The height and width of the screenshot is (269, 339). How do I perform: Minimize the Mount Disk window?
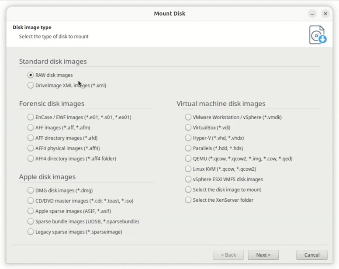312,14
